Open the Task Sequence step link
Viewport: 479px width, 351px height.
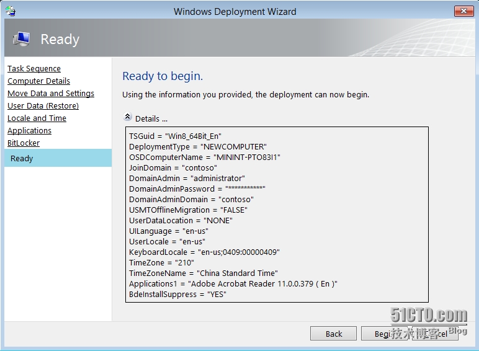[34, 69]
